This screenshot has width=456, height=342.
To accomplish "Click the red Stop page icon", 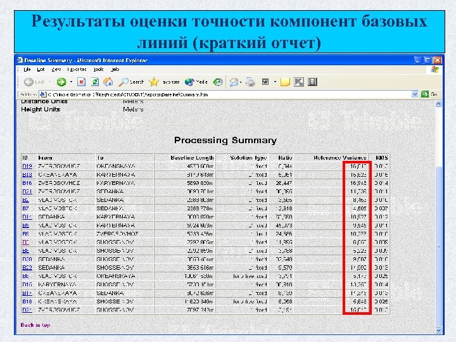I will 82,82.
